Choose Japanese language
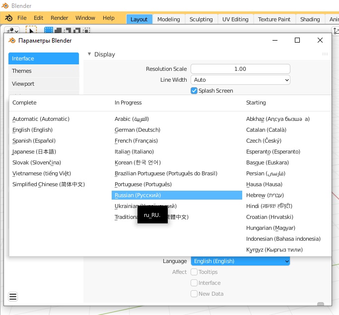Image resolution: width=339 pixels, height=315 pixels. [34, 152]
